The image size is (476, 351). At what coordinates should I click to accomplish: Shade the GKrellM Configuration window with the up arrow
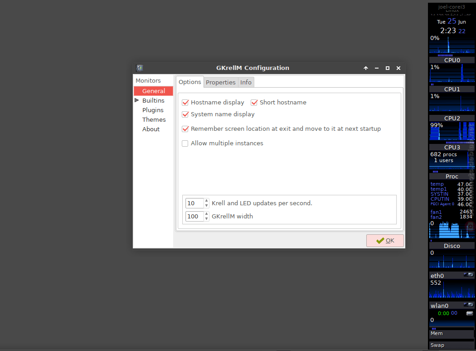pyautogui.click(x=366, y=68)
